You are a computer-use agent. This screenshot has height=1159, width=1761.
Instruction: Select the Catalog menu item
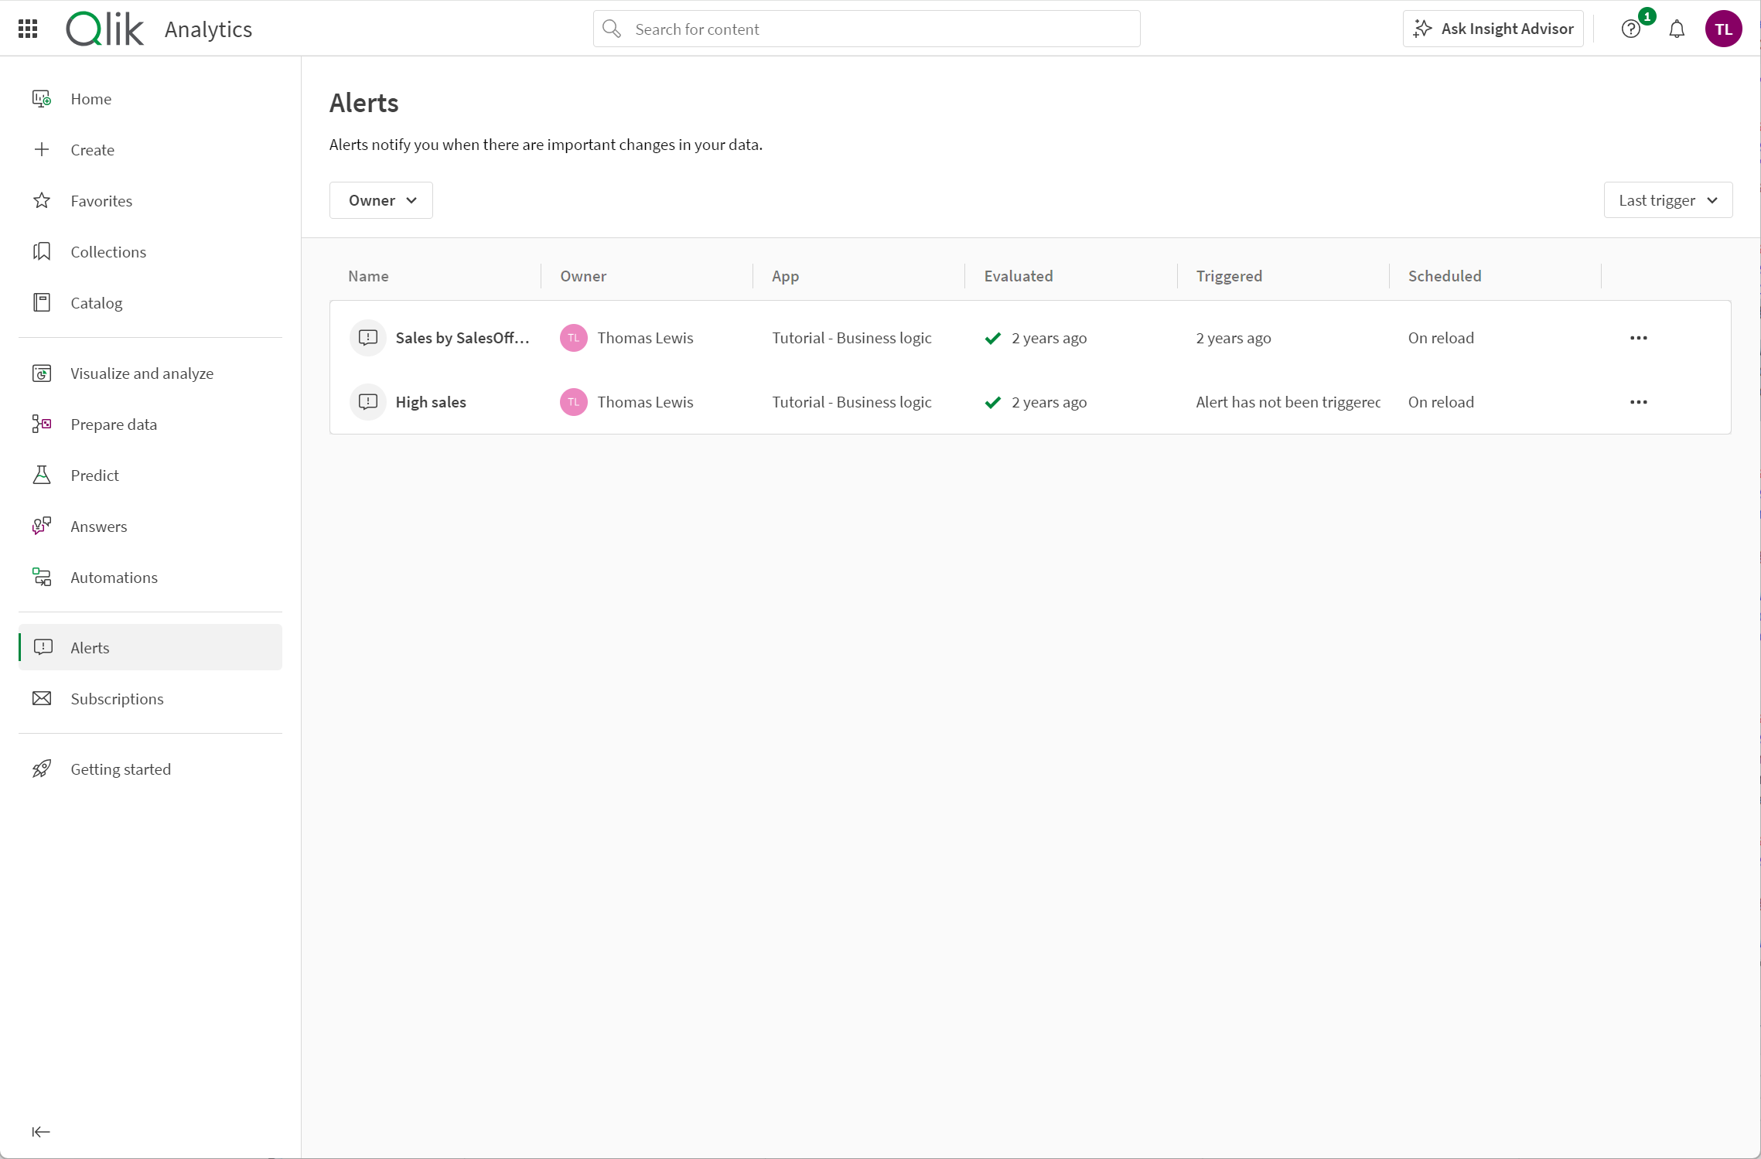pos(97,302)
